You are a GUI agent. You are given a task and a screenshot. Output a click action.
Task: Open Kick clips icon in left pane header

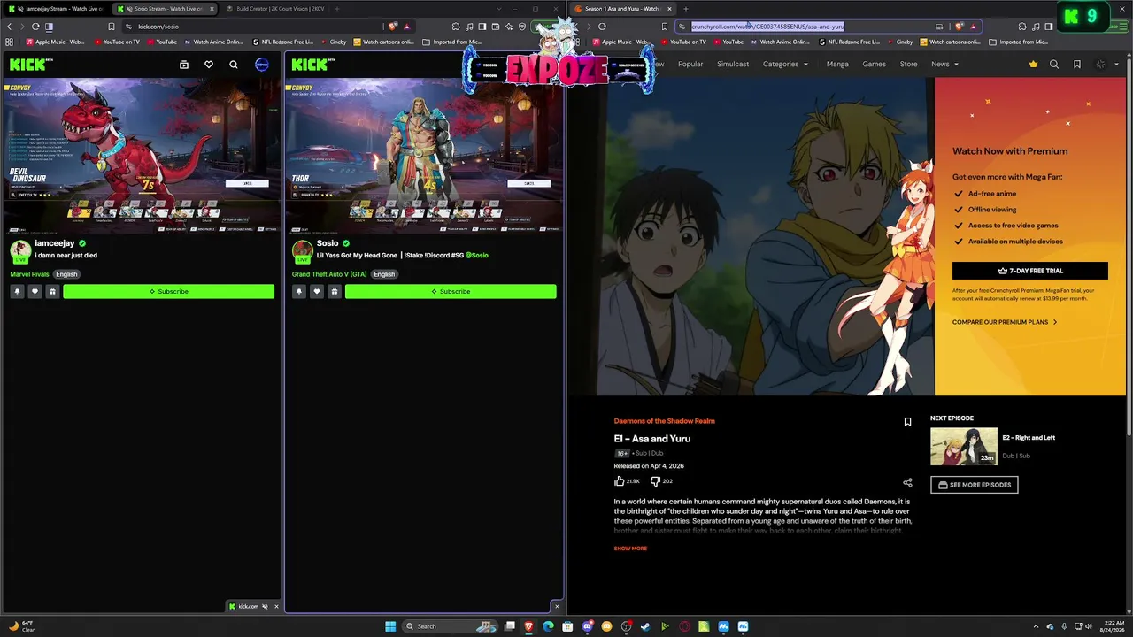pos(184,65)
